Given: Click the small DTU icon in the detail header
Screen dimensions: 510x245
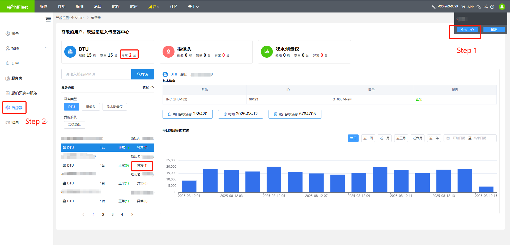Looking at the screenshot, I should (165, 74).
